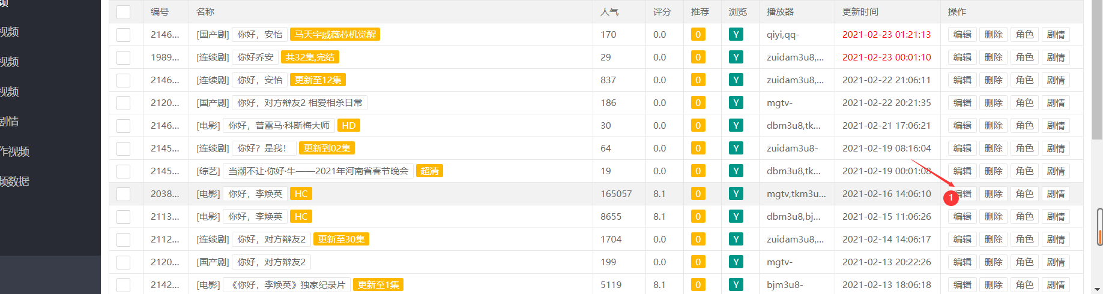Viewport: 1103px width, 294px height.
Task: Open the 频数据 sidebar menu item
Action: [14, 181]
